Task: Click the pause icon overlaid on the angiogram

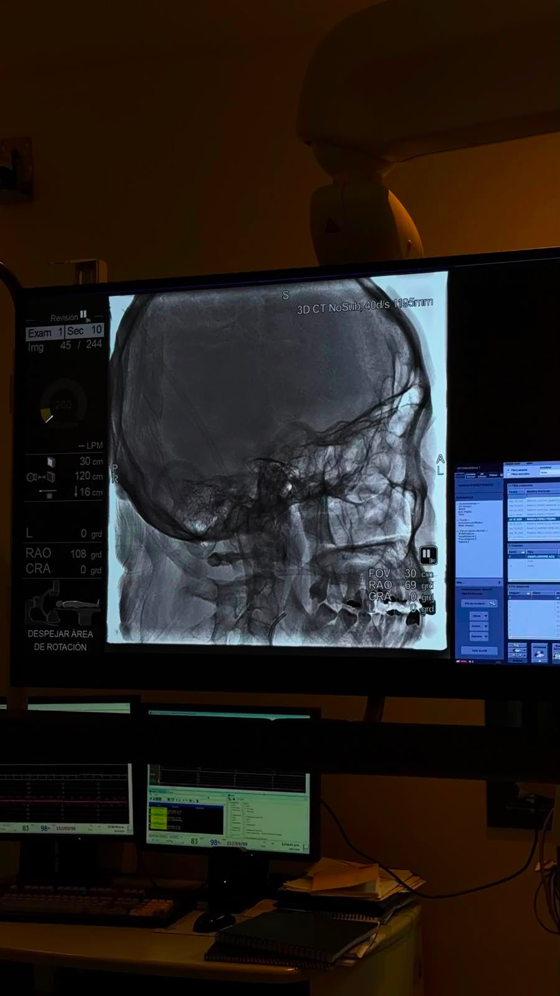Action: point(427,554)
